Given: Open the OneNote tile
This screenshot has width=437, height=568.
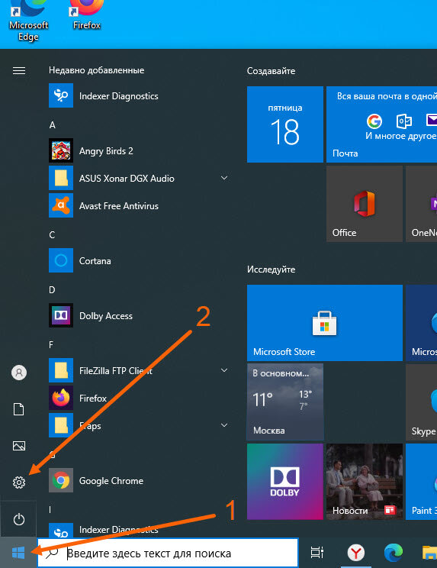Looking at the screenshot, I should coord(422,204).
